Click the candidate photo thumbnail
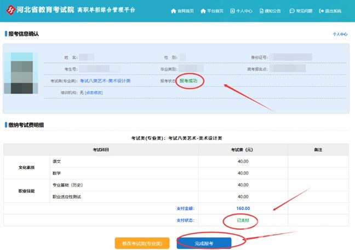The image size is (355, 250). 21,73
